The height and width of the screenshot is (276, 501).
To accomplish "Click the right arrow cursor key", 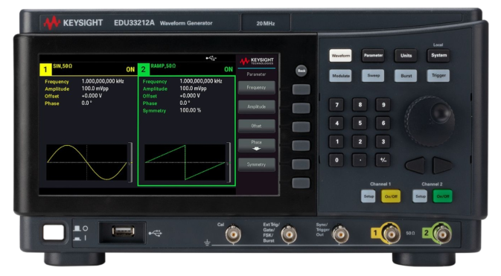I will pyautogui.click(x=442, y=165).
